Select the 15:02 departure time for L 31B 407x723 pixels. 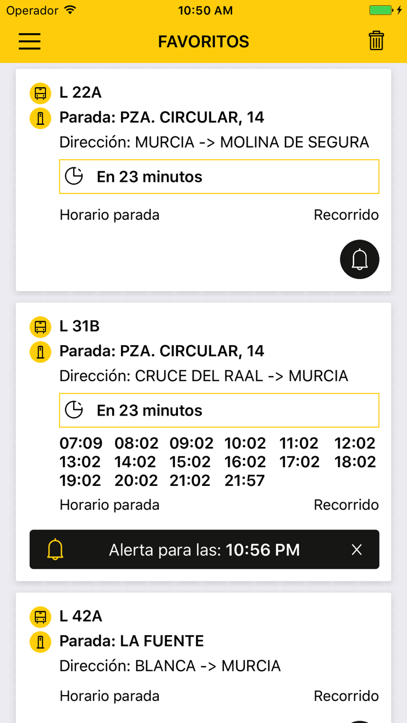click(x=192, y=461)
